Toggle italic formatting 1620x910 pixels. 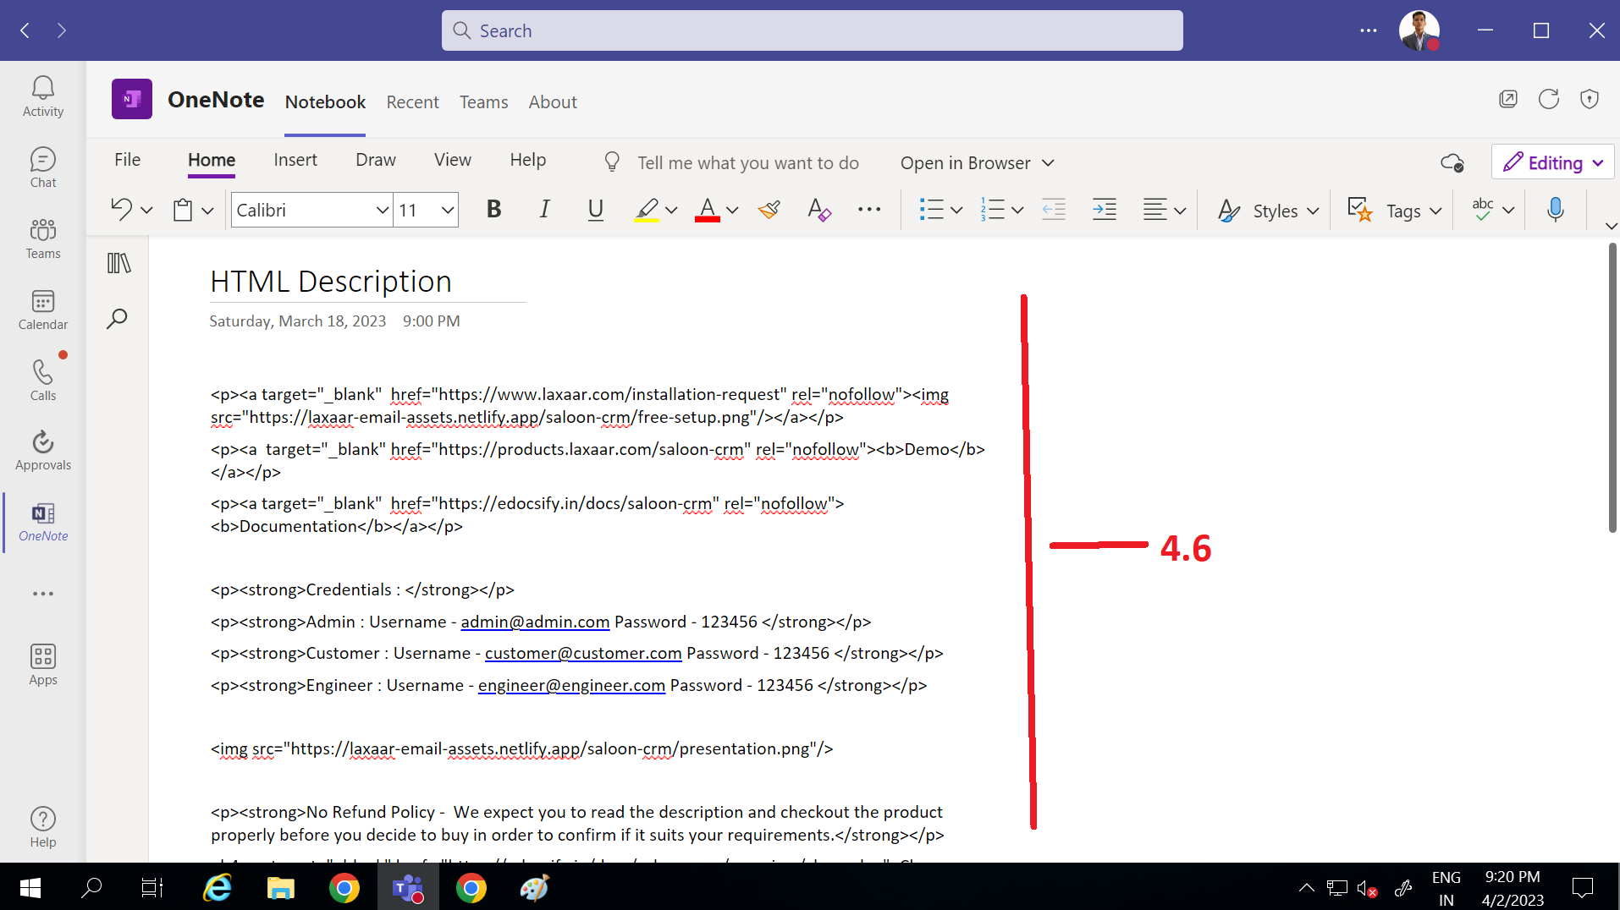click(x=544, y=210)
